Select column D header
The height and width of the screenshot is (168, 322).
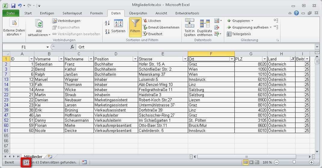pyautogui.click(x=116, y=54)
